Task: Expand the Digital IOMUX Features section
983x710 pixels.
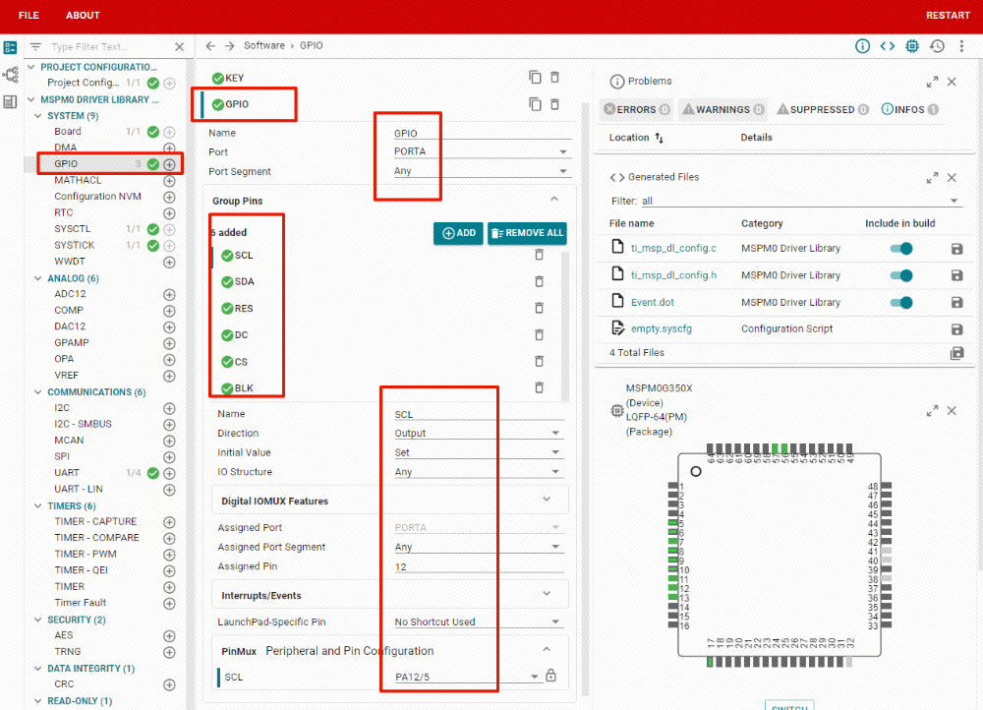Action: click(x=390, y=501)
